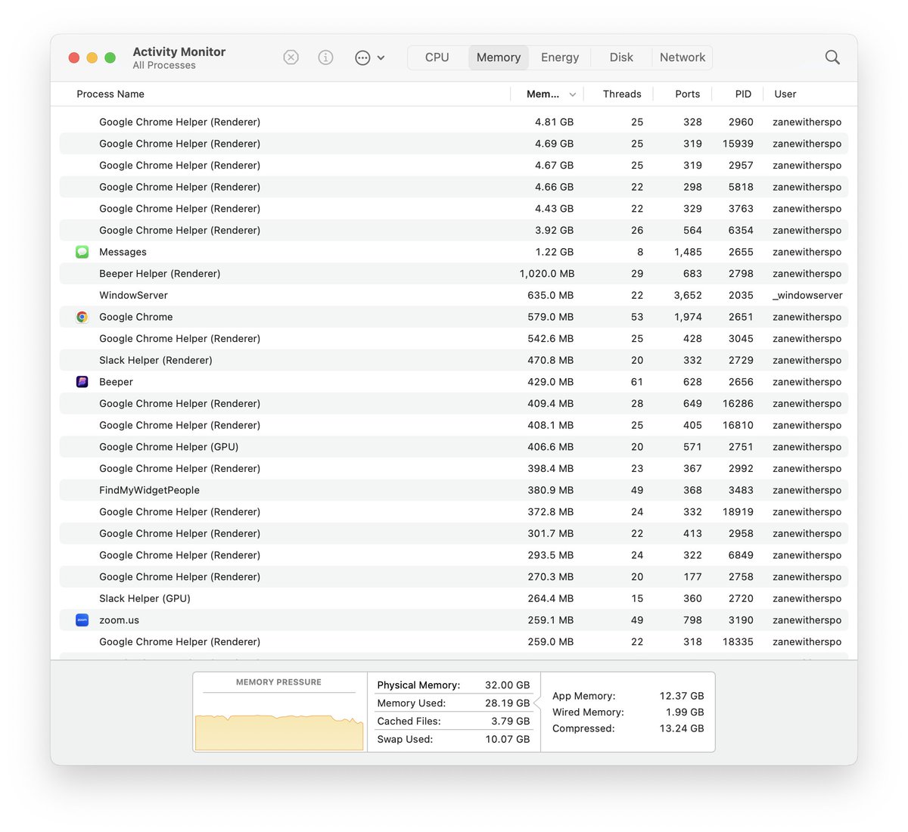Click the 3,652 ports value

pos(688,295)
